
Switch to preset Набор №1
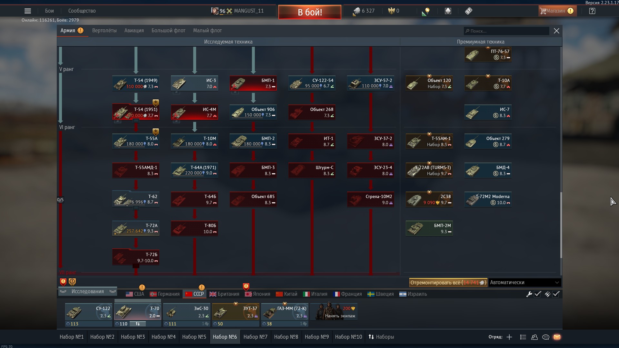pyautogui.click(x=72, y=337)
